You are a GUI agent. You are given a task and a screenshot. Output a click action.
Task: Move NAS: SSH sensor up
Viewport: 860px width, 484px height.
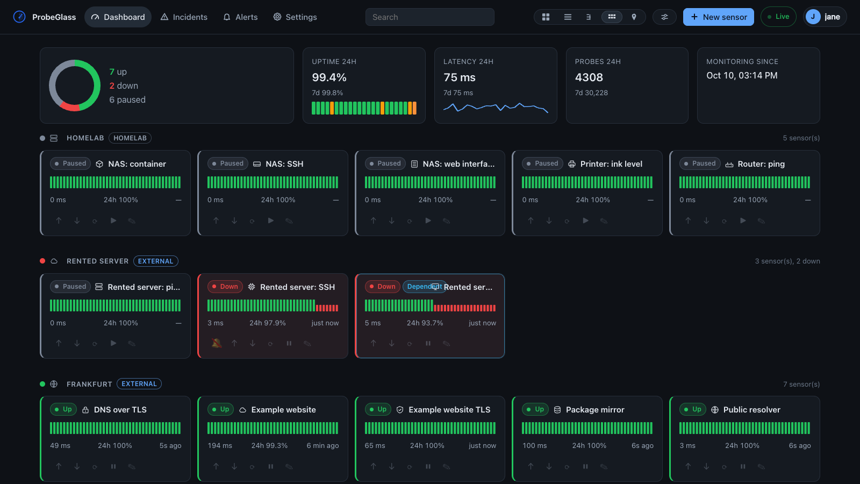point(216,220)
